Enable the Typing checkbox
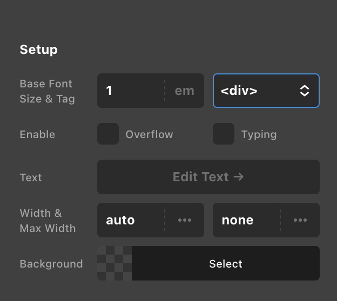 (x=224, y=134)
